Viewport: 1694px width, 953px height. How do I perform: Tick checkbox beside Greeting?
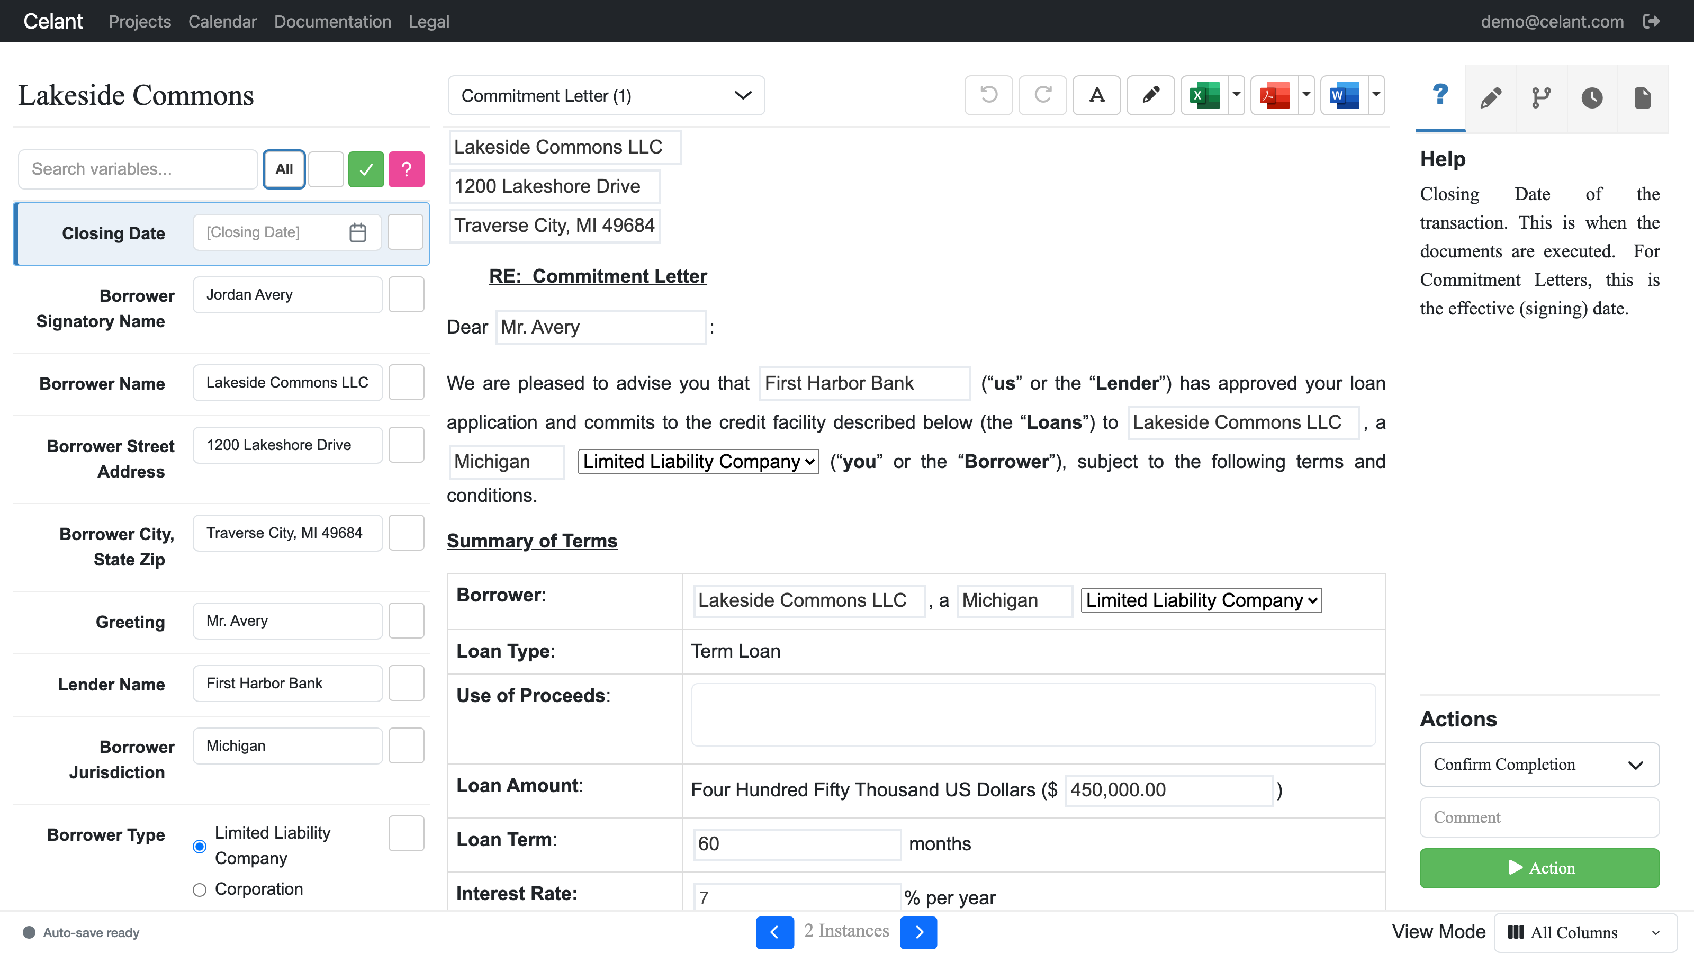click(x=407, y=620)
